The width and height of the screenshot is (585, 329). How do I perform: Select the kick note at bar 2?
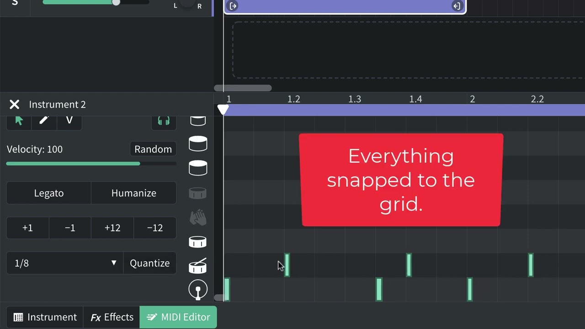point(470,289)
